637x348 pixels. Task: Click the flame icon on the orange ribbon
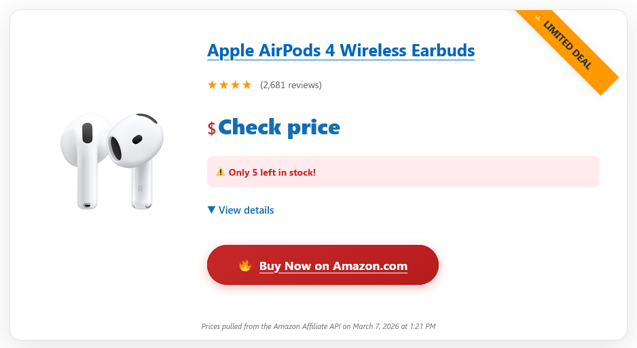[539, 18]
